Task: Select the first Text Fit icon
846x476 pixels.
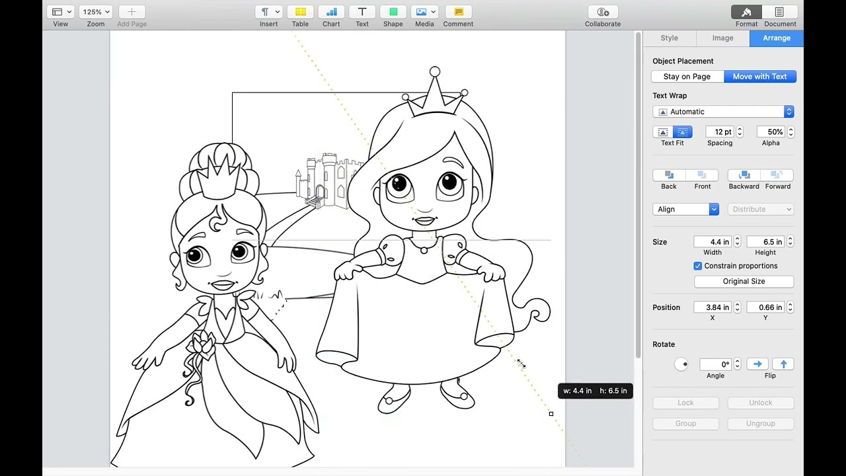Action: [663, 132]
